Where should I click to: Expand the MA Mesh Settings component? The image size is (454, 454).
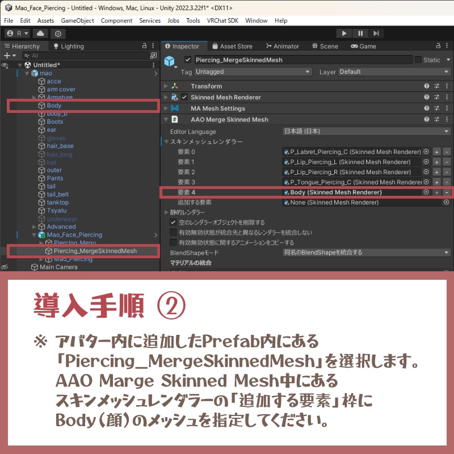tap(166, 108)
